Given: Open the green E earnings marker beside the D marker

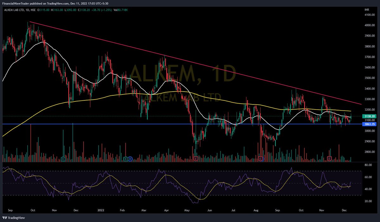Looking at the screenshot, I should pyautogui.click(x=126, y=158).
